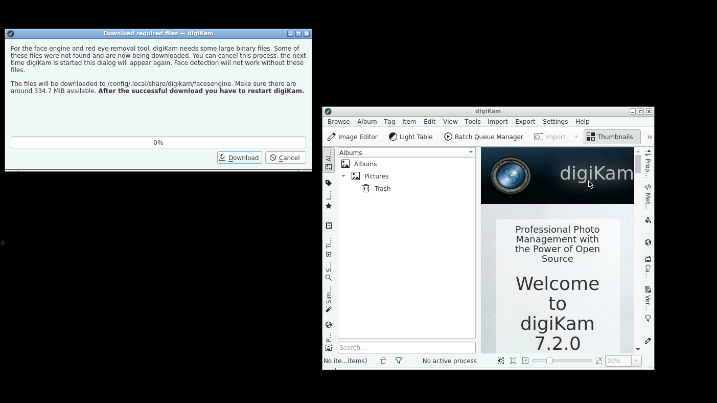
Task: Click the Download button
Action: click(x=240, y=158)
